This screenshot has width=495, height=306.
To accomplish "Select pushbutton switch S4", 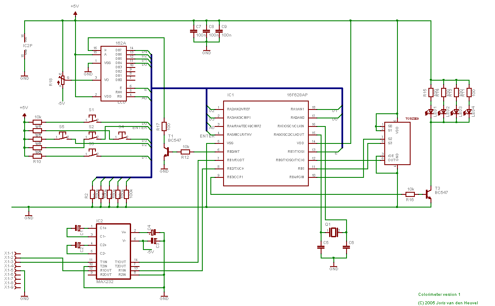I will 122,136.
